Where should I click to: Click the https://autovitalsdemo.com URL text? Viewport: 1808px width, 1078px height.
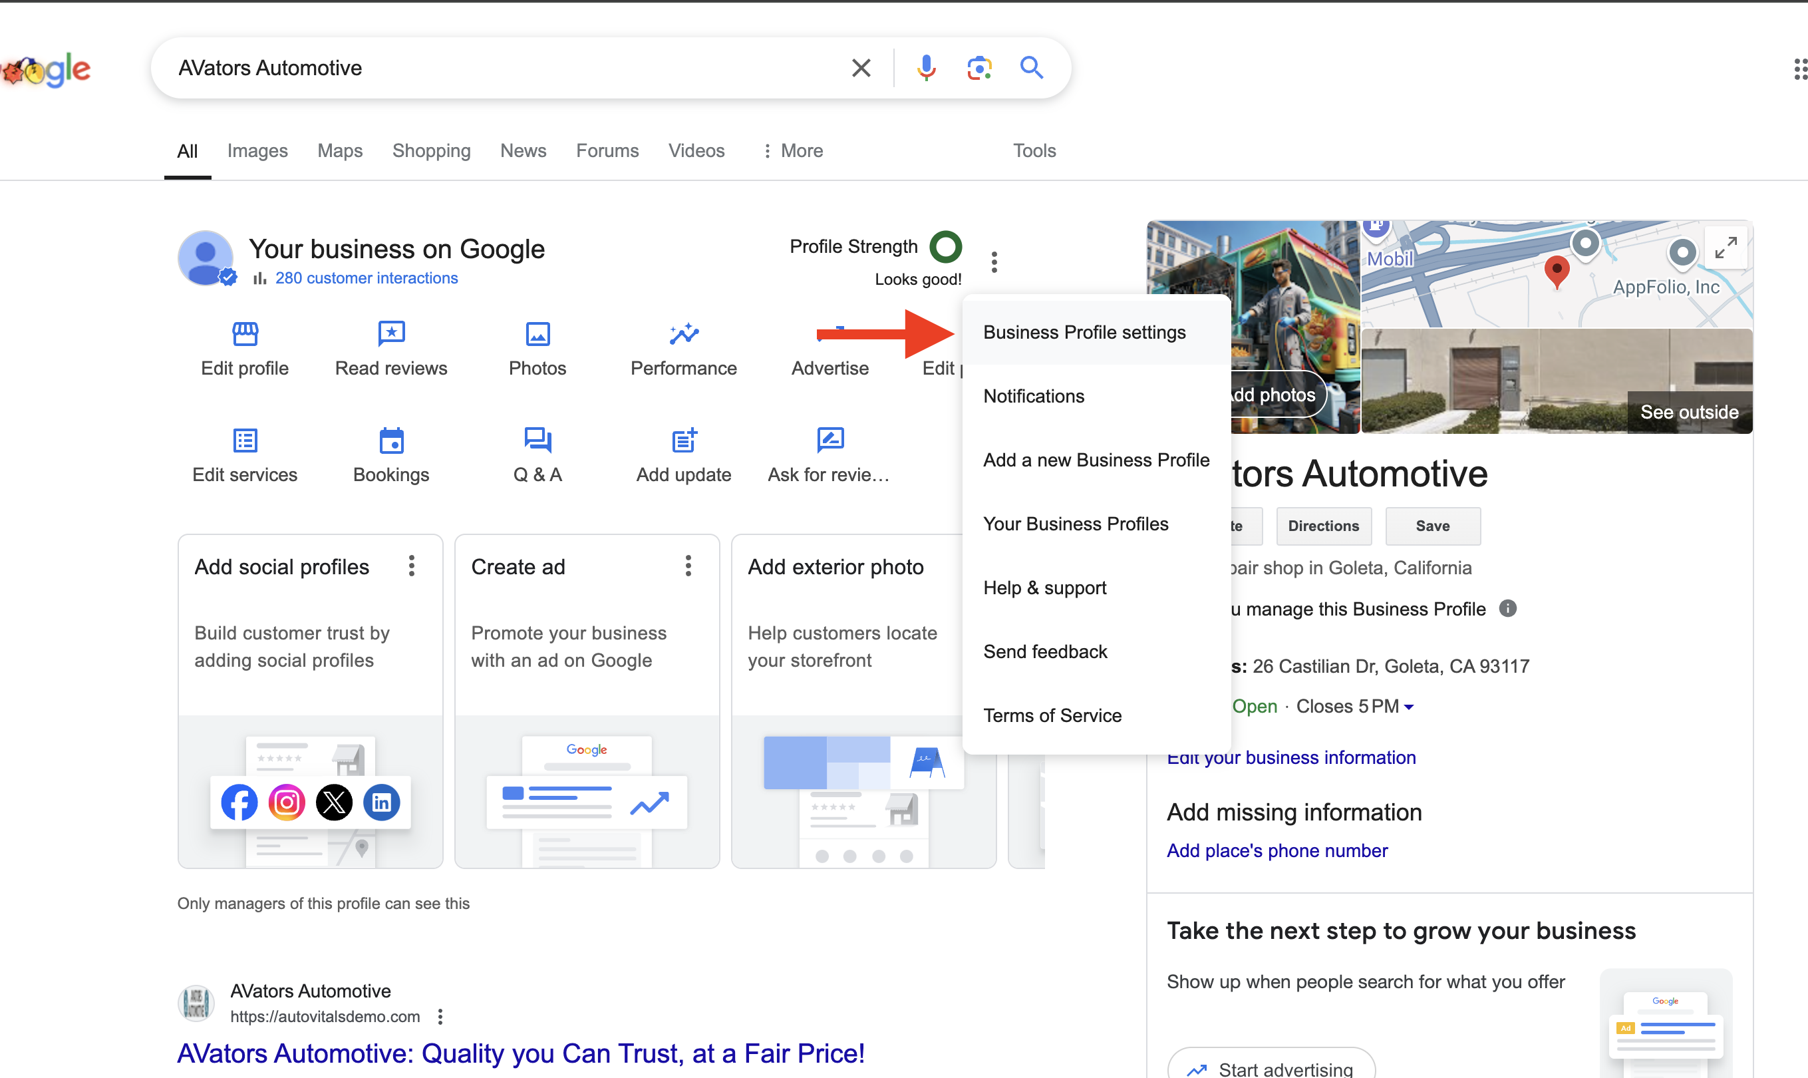[x=325, y=1016]
